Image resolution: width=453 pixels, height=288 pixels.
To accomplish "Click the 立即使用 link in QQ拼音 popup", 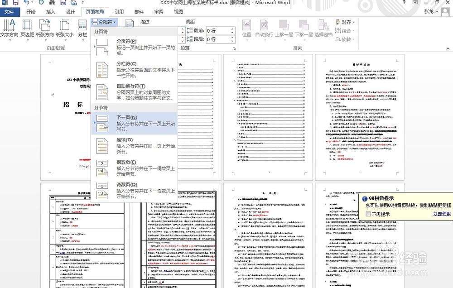I will (442, 213).
